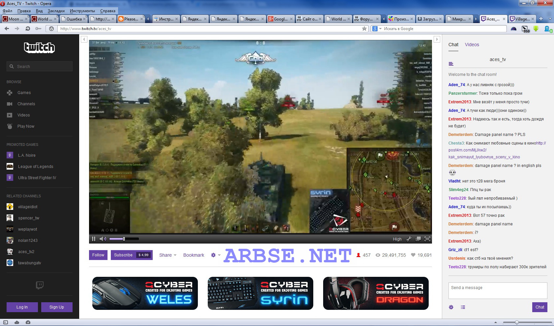Mute the player with the speaker icon
Viewport: 554px width, 326px height.
click(103, 239)
